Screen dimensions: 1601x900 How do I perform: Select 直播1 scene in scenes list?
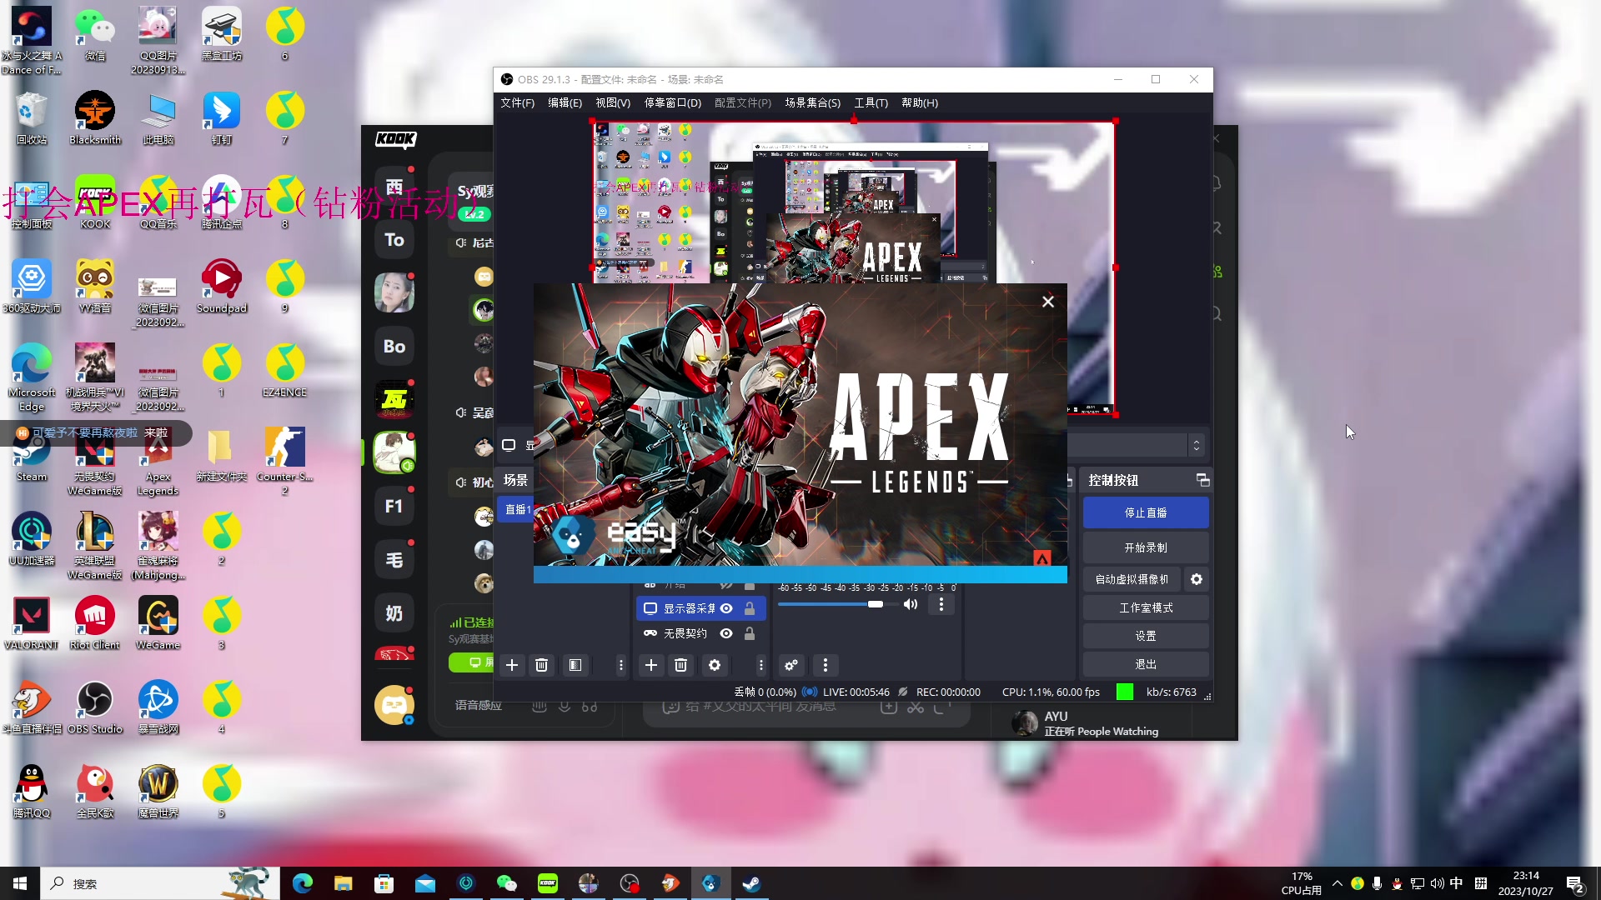click(x=517, y=509)
